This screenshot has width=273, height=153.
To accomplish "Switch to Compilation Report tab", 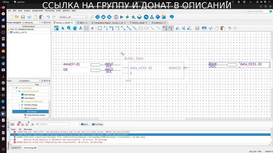I will tap(108, 23).
